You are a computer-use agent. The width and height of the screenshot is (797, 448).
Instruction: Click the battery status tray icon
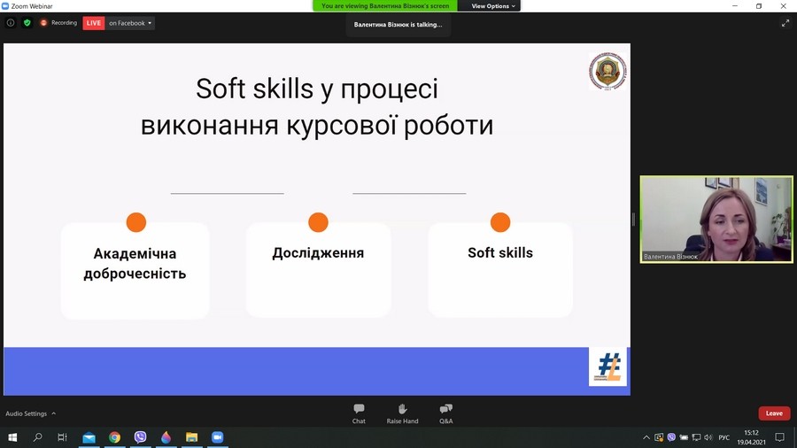coord(684,437)
